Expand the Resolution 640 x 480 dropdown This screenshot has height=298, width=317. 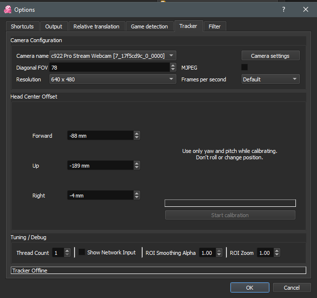[x=113, y=79]
